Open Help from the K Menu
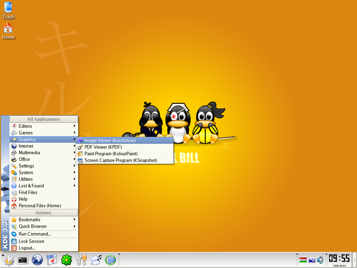Screen dimensions: 357x268 (44, 199)
